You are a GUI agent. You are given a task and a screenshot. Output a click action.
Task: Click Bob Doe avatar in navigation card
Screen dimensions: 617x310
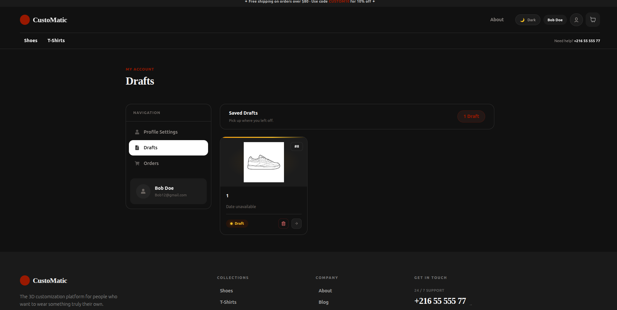coord(143,191)
